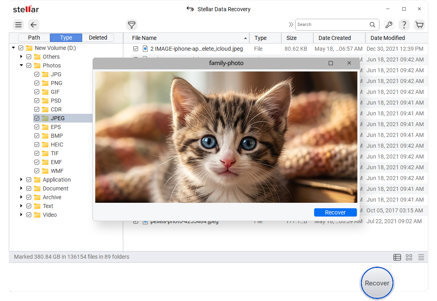Toggle the GIF folder checkbox
The height and width of the screenshot is (301, 437).
coord(37,92)
